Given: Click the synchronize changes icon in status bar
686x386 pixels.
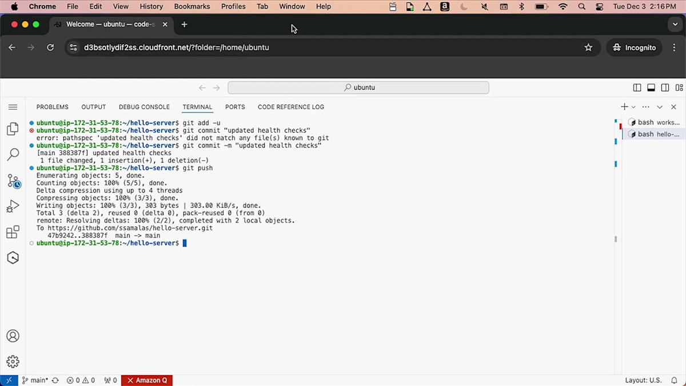Looking at the screenshot, I should click(55, 380).
